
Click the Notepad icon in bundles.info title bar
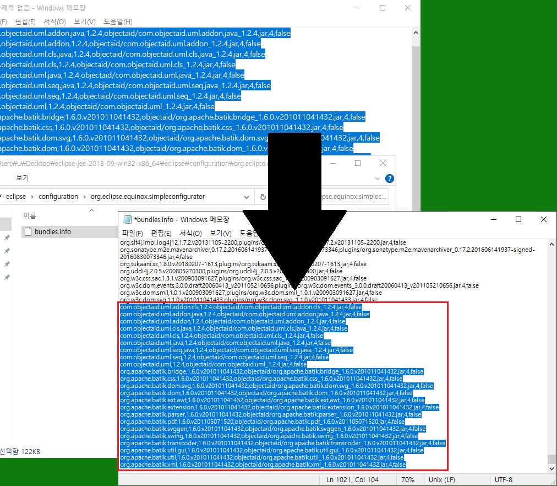(x=127, y=219)
